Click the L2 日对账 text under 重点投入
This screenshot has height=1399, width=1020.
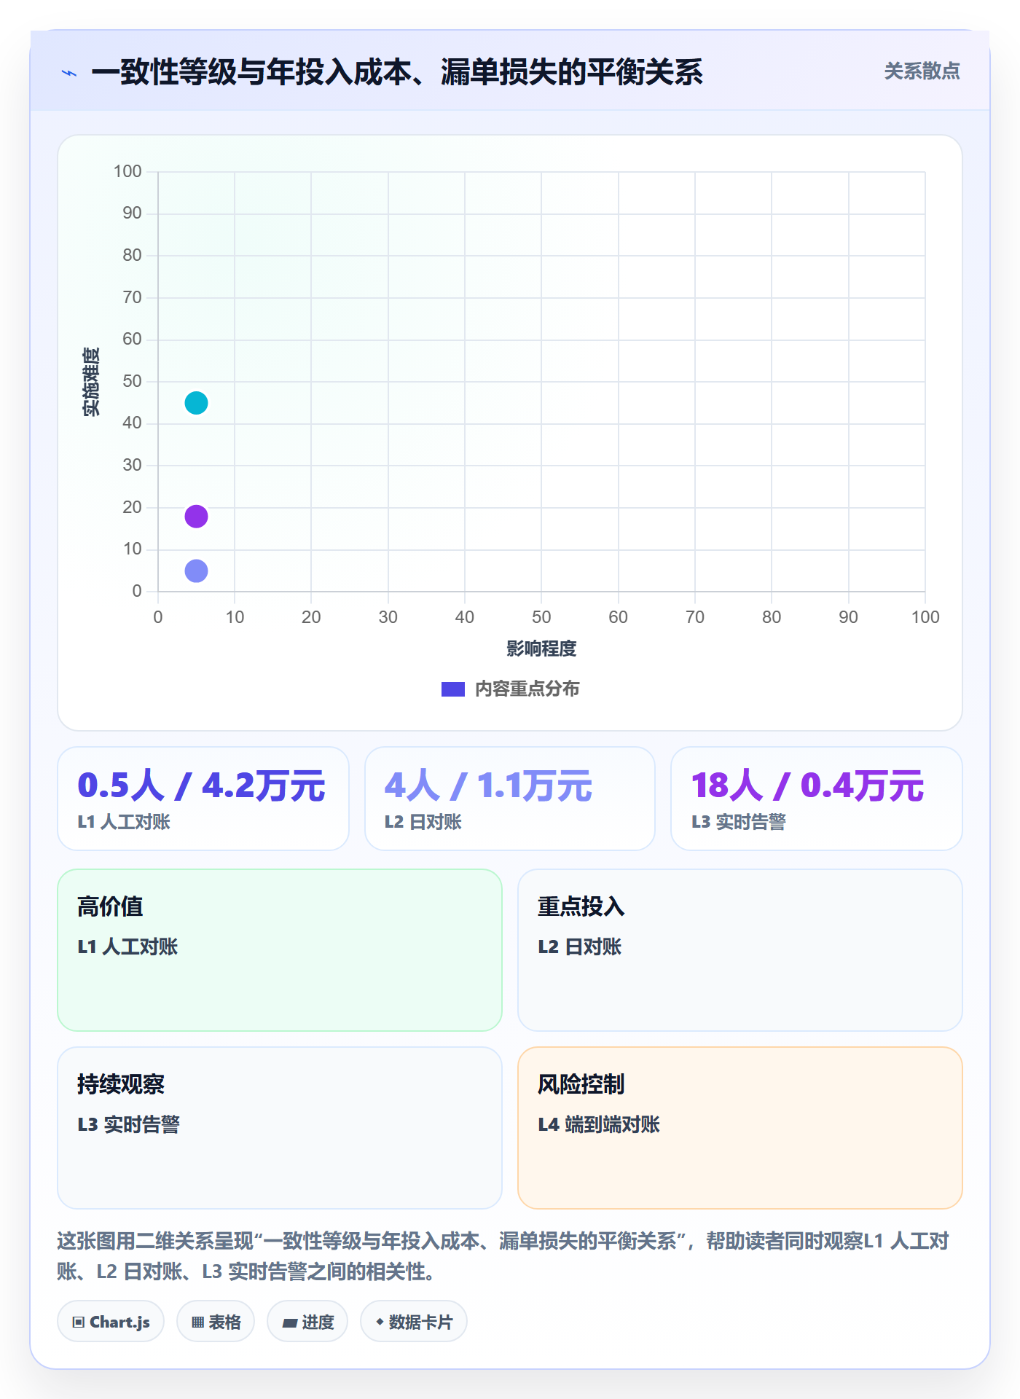point(580,947)
